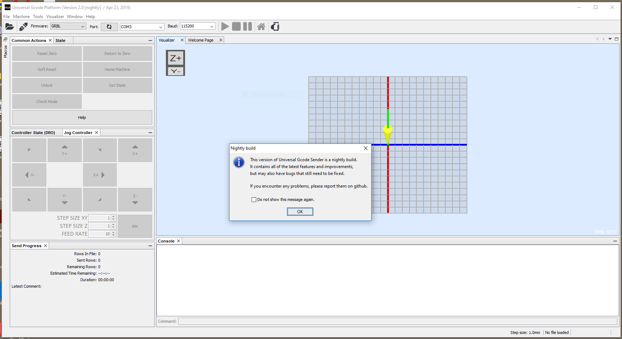
Task: Minimize the Console panel
Action: click(x=615, y=241)
